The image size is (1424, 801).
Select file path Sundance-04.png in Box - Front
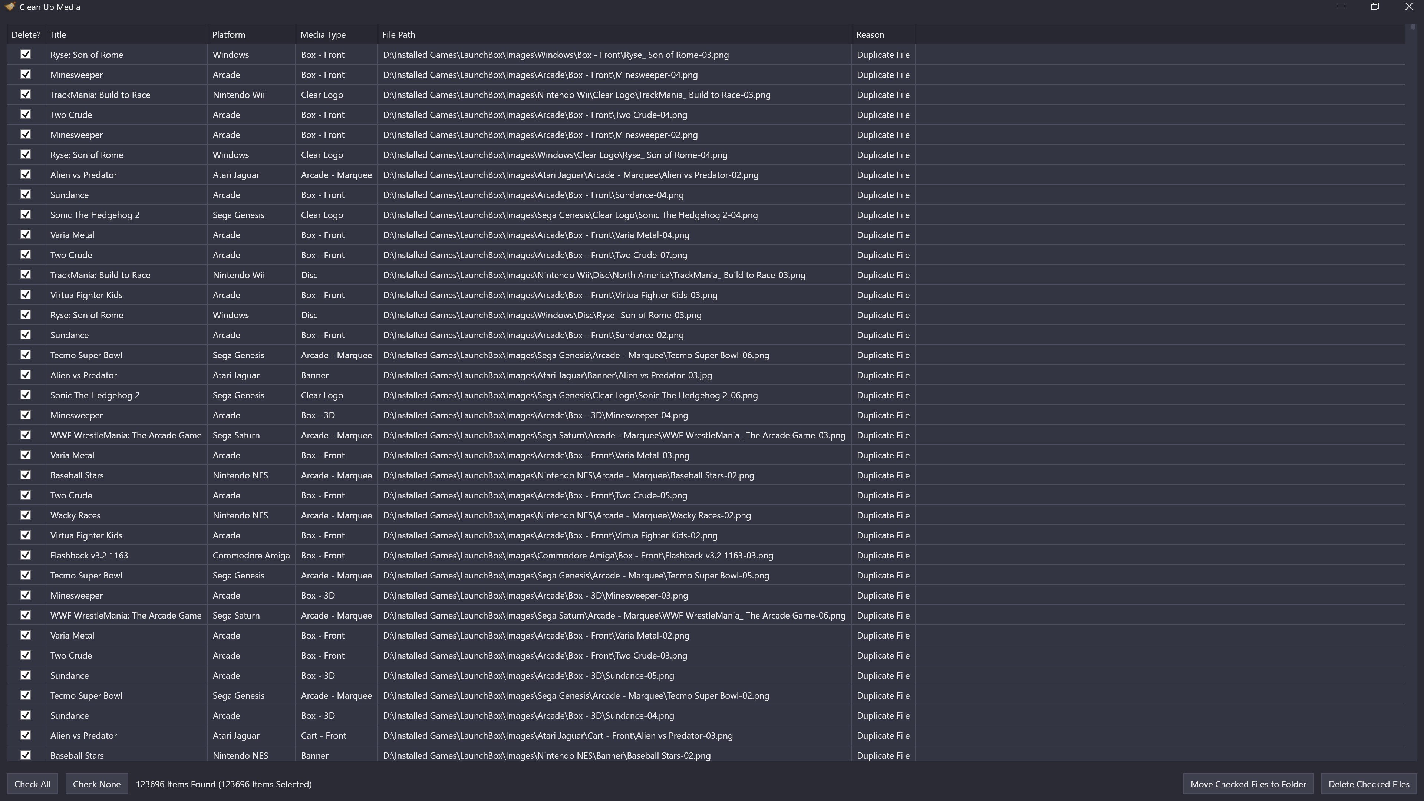click(x=533, y=195)
